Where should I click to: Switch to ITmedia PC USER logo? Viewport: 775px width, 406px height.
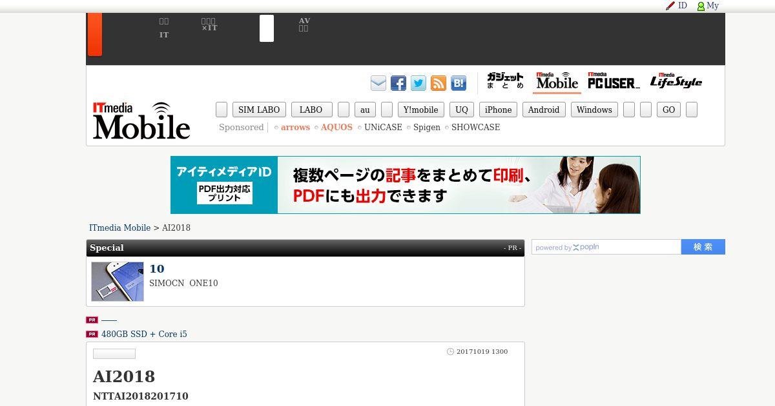[x=614, y=81]
